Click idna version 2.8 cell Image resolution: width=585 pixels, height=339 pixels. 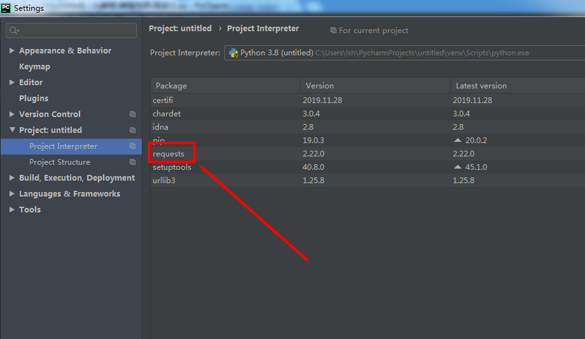tap(308, 127)
